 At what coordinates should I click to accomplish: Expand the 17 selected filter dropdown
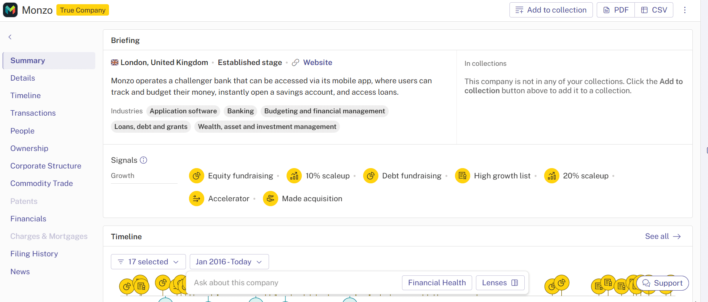pos(148,262)
